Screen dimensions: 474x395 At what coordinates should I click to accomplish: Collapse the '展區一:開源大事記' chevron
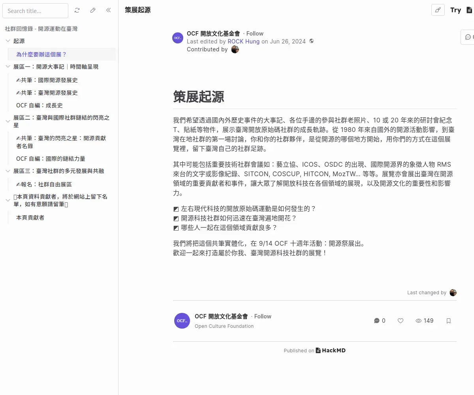point(8,67)
